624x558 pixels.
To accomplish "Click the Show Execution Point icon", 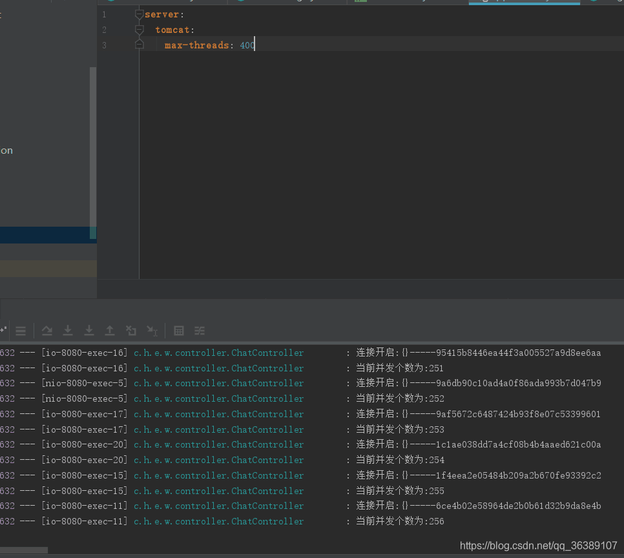I will point(21,331).
